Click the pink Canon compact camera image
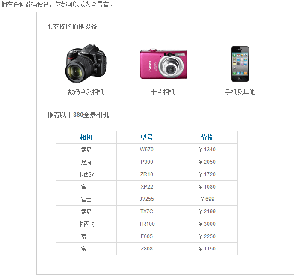This screenshot has height=277, width=297. click(163, 64)
